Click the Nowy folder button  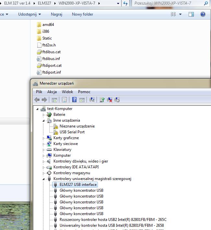[x=82, y=14]
